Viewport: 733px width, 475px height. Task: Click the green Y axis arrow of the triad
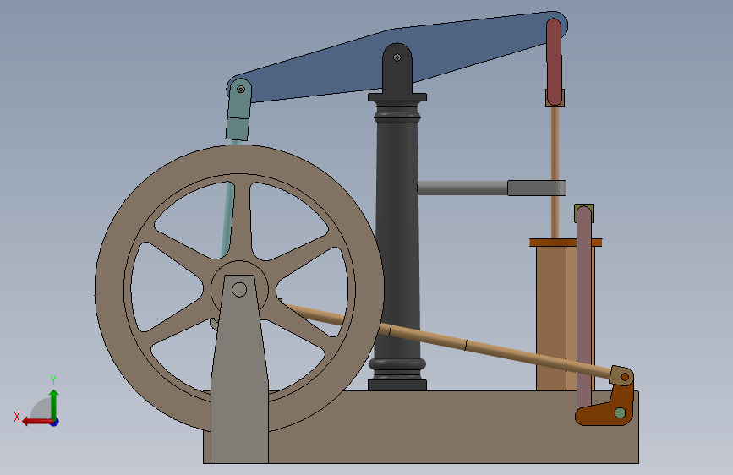[x=54, y=402]
